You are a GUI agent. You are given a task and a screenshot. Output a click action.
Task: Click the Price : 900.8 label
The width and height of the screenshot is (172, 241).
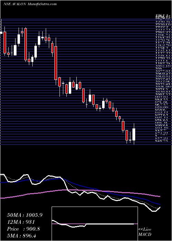[x=23, y=229]
